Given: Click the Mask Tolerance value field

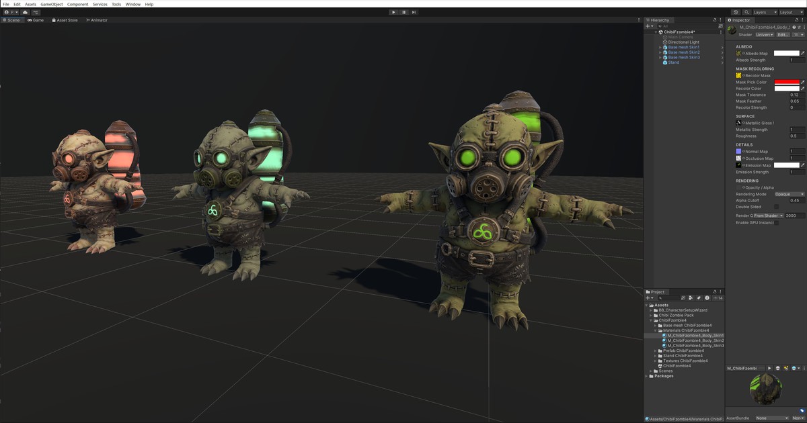Looking at the screenshot, I should click(x=797, y=95).
